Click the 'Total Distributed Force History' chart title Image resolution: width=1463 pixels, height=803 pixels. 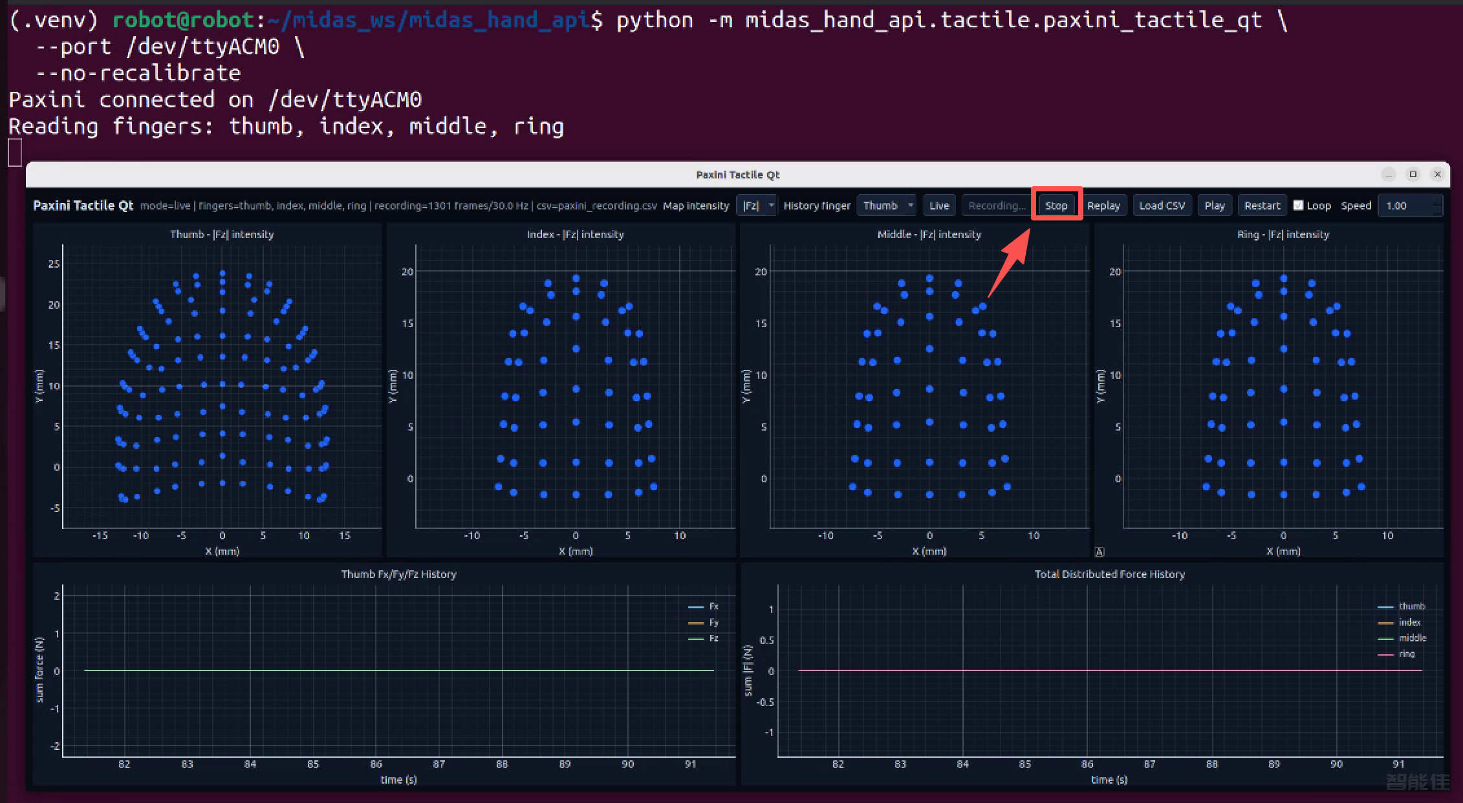click(1109, 574)
